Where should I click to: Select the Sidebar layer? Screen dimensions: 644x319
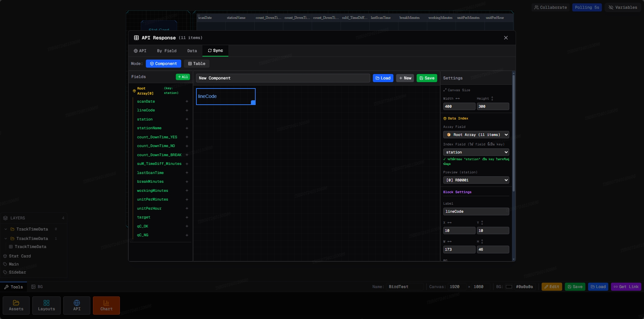pyautogui.click(x=18, y=272)
